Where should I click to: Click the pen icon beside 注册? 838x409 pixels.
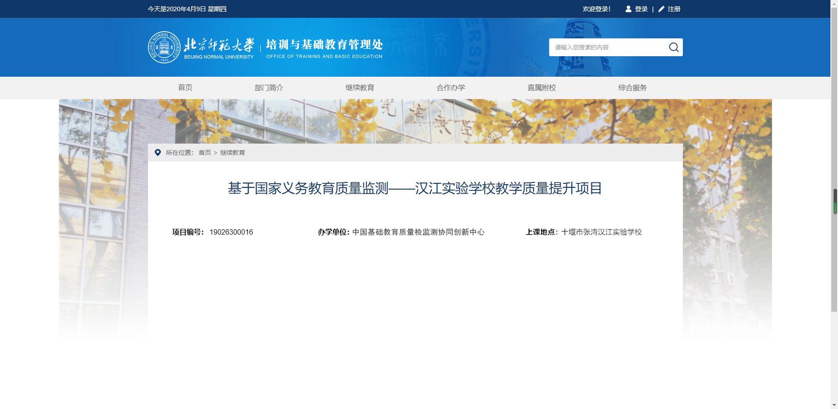point(661,8)
